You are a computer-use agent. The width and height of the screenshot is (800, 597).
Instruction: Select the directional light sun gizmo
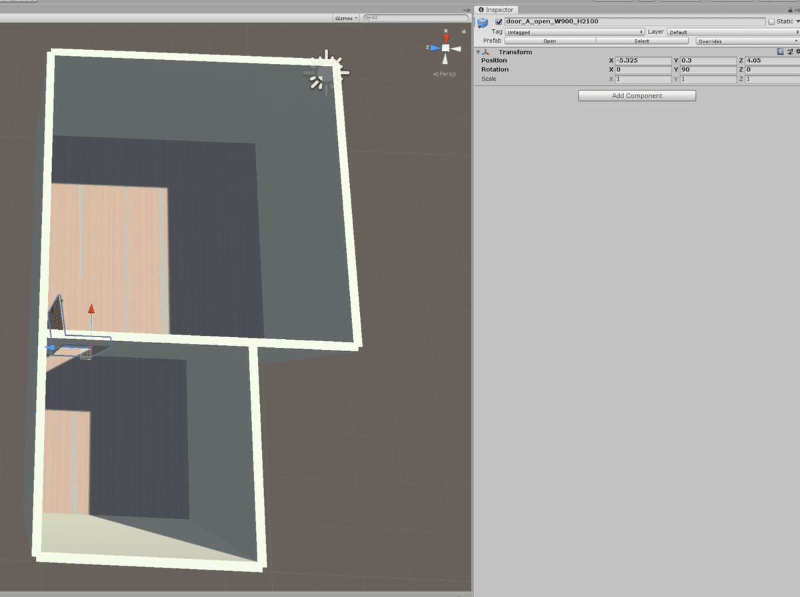326,71
